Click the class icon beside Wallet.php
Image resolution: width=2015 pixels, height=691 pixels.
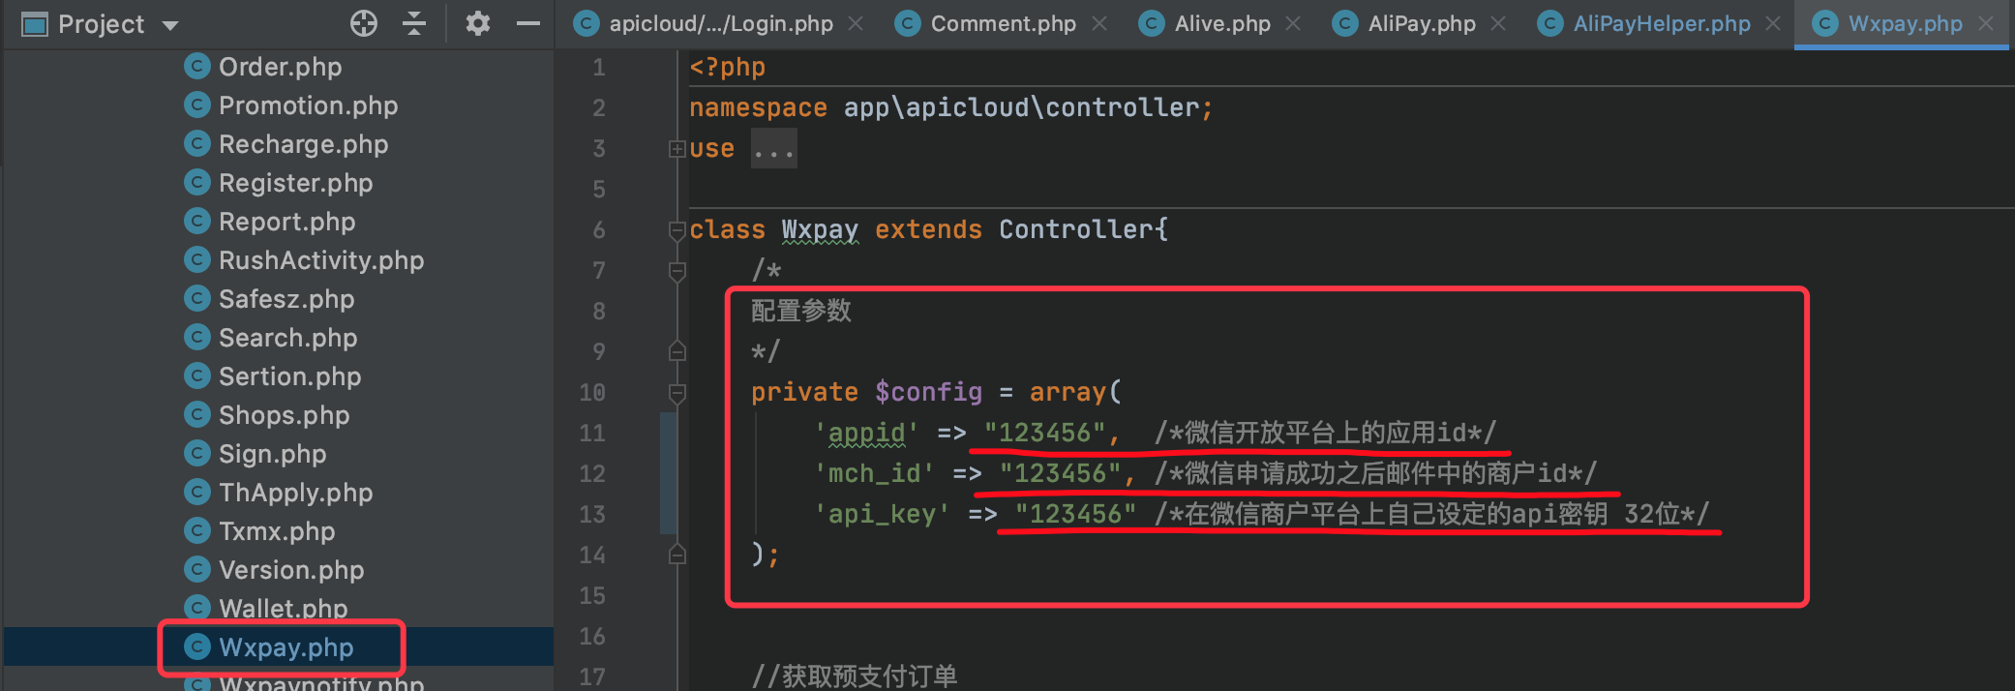pyautogui.click(x=197, y=608)
